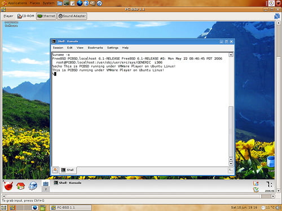Click the blue globe window in Ubuntu workspace switcher
282x211 pixels.
(34, 208)
